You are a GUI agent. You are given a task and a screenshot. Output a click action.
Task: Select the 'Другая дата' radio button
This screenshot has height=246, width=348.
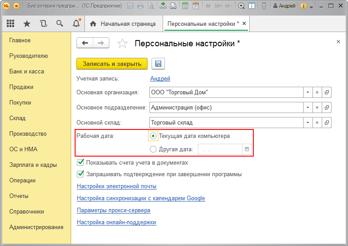click(153, 149)
